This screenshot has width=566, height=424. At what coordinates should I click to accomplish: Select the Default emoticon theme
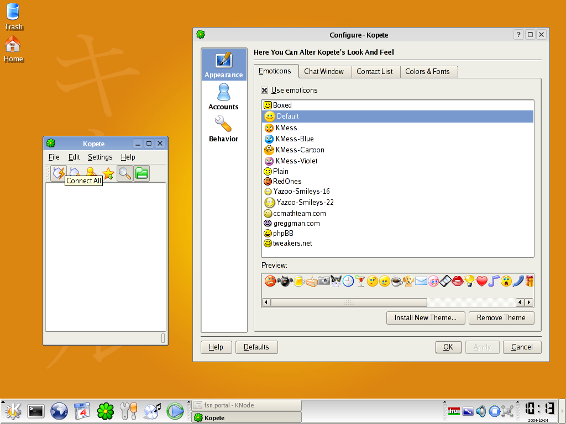click(398, 116)
